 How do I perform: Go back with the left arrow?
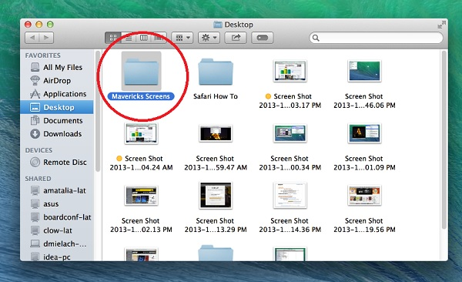pyautogui.click(x=32, y=38)
